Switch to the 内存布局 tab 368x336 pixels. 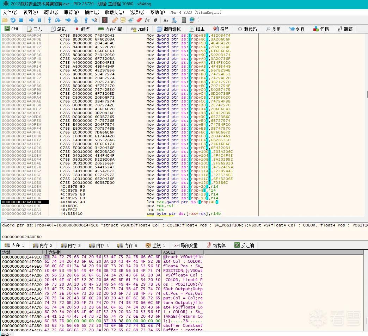110,29
